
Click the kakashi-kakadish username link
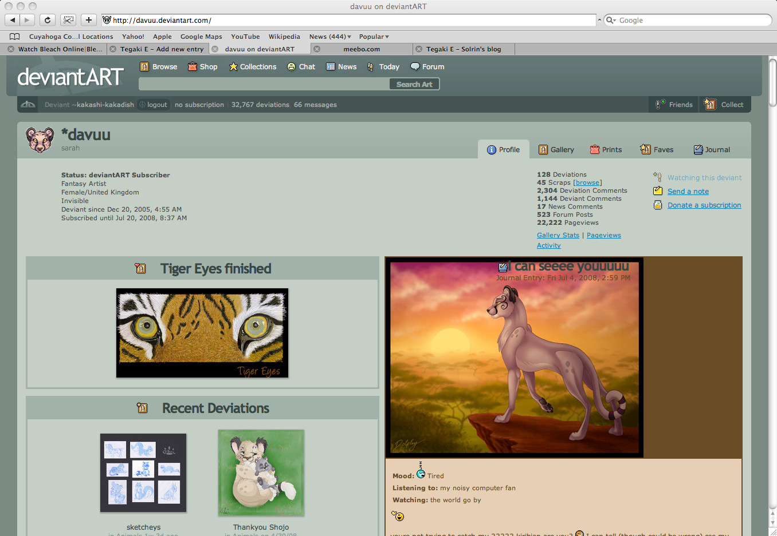click(105, 105)
